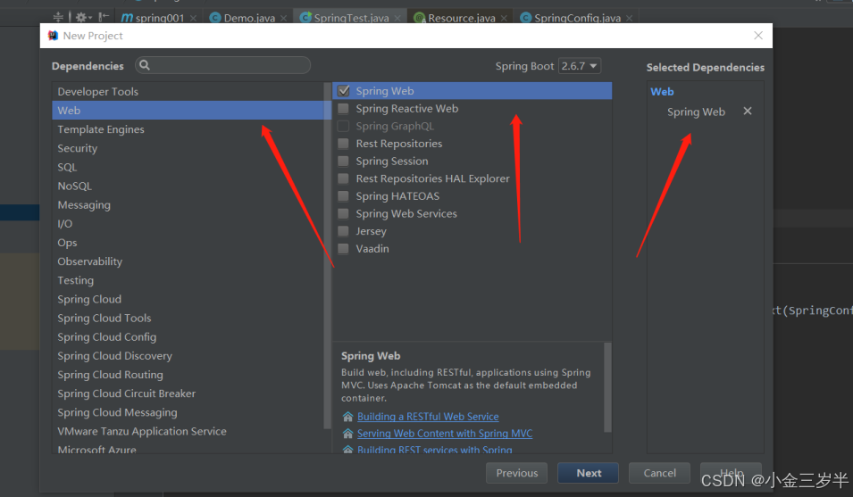
Task: Click the Next button
Action: point(588,473)
